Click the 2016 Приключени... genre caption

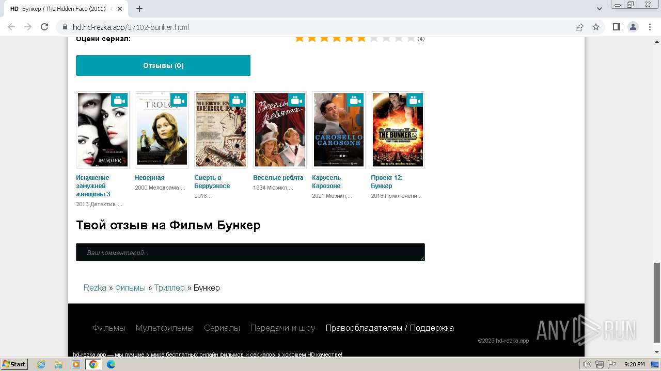click(x=396, y=196)
